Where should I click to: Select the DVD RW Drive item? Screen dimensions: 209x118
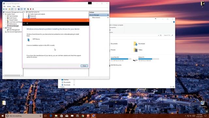(x=116, y=65)
